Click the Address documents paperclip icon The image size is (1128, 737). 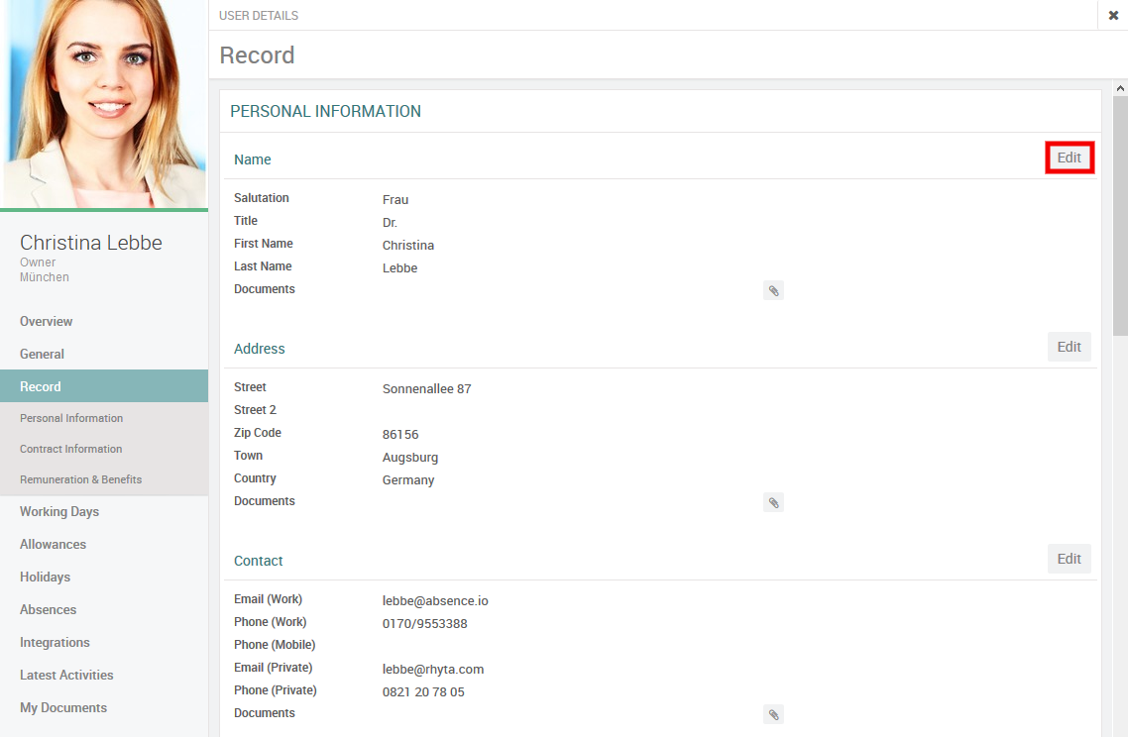click(773, 502)
